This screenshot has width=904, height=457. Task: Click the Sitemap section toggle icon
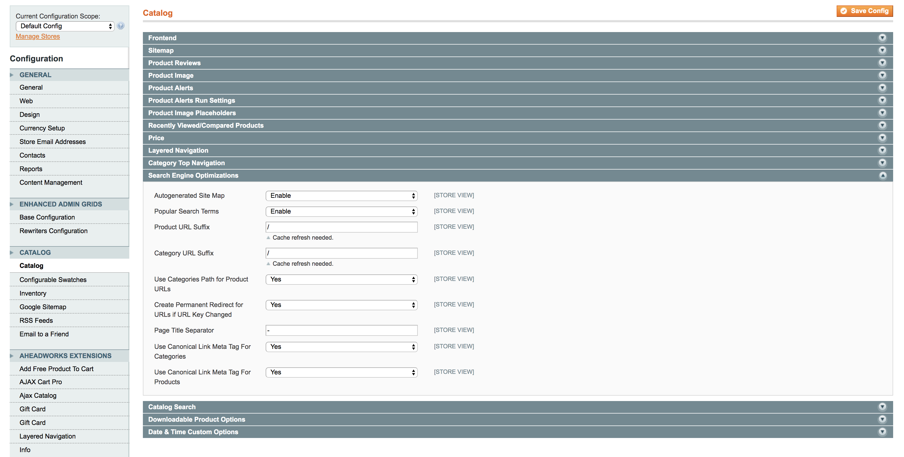point(883,50)
